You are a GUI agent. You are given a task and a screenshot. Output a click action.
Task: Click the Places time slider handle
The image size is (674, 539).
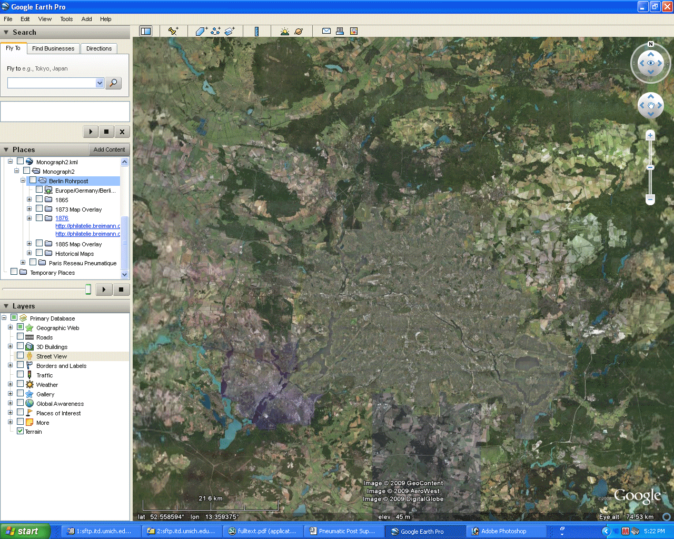click(x=88, y=289)
